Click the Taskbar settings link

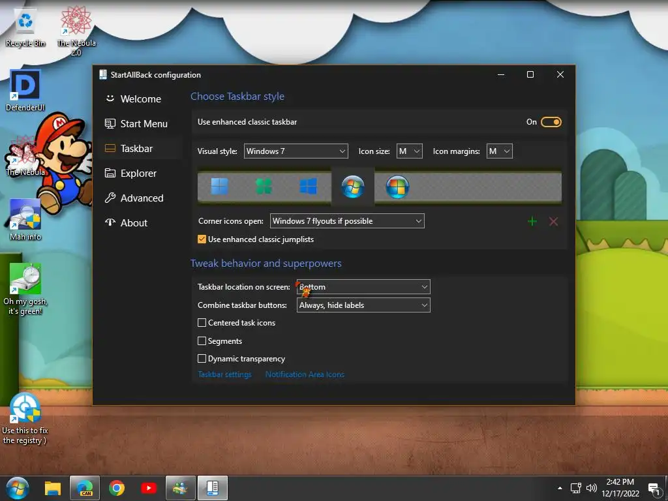click(x=224, y=374)
